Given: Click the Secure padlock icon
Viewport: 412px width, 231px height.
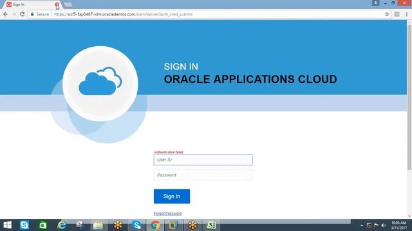Looking at the screenshot, I should pos(32,14).
